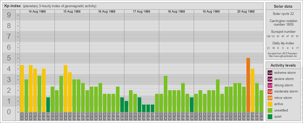Click the sunspot value 128
This screenshot has width=303, height=123.
click(x=268, y=36)
